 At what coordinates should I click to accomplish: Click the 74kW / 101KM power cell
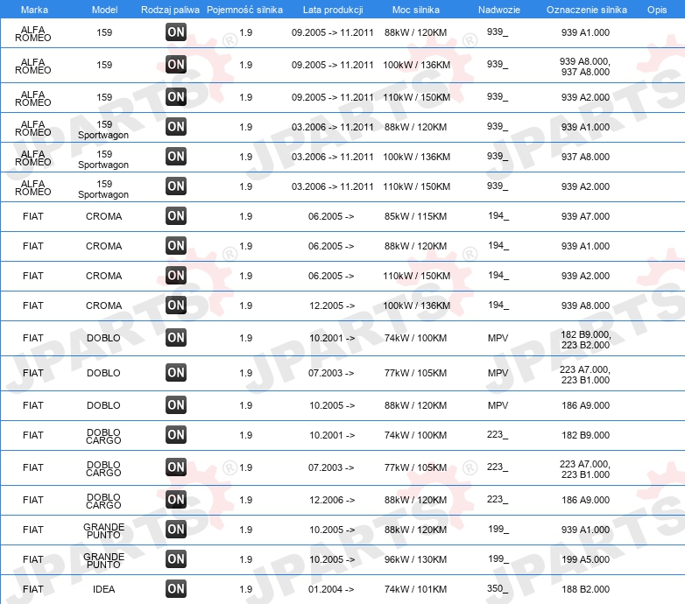click(x=415, y=589)
